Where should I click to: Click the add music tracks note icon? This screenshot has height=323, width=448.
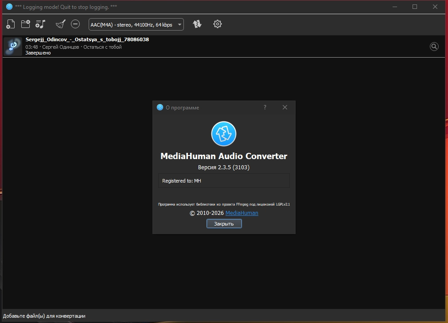(x=41, y=24)
